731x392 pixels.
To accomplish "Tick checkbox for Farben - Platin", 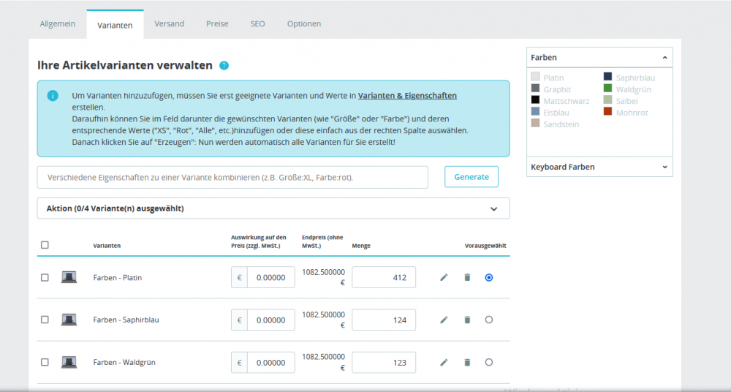I will point(45,278).
